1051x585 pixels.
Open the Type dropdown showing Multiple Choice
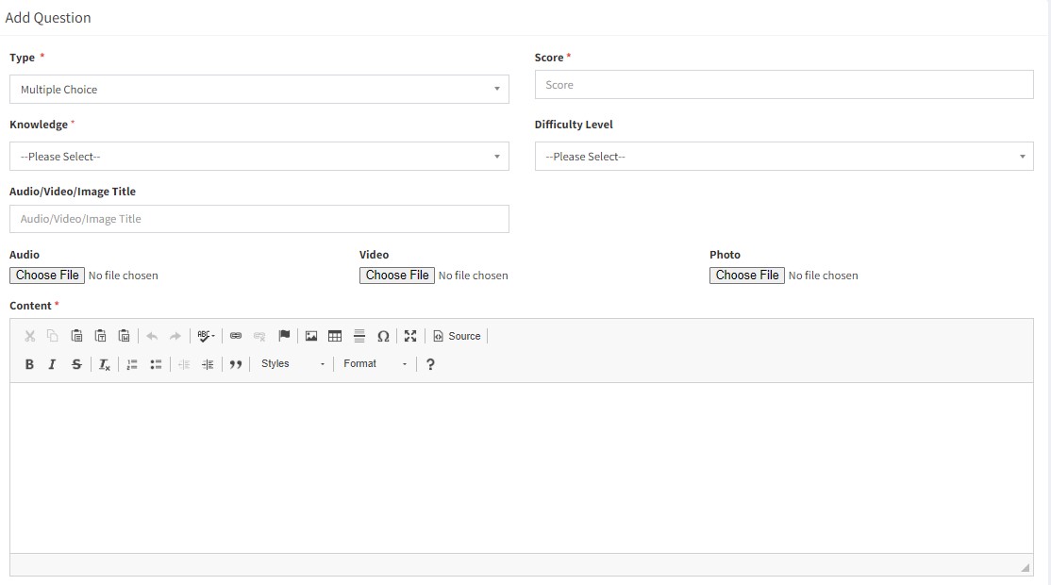pyautogui.click(x=259, y=90)
